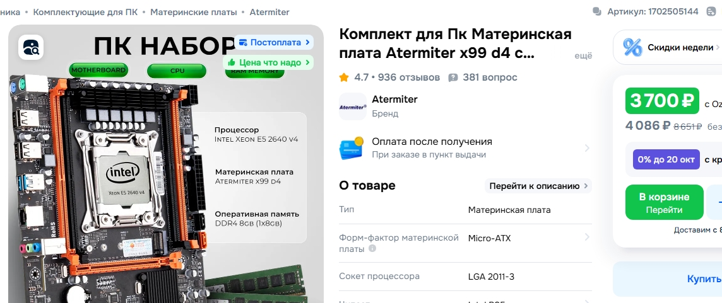Click the credit card payment icon
This screenshot has width=722, height=303.
pos(352,148)
